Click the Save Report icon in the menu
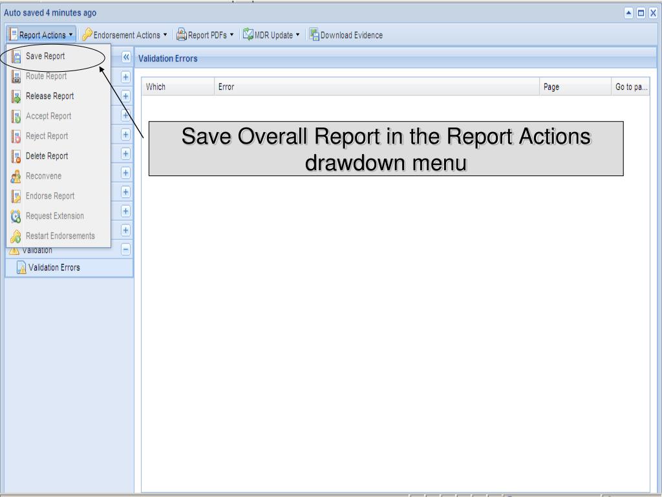 click(16, 56)
